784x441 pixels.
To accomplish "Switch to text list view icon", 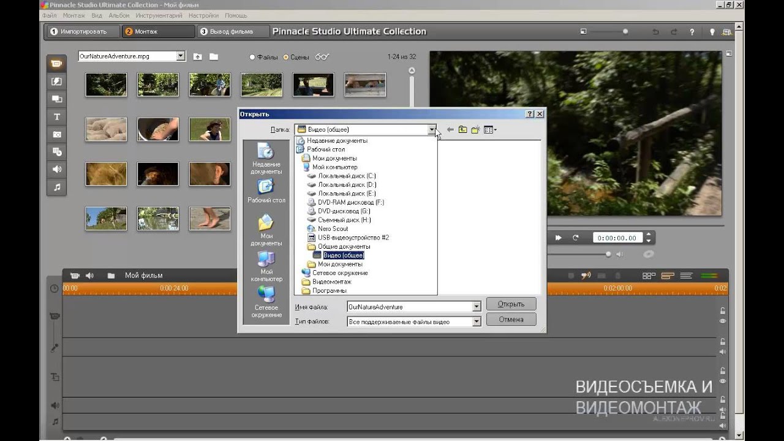I will 686,276.
